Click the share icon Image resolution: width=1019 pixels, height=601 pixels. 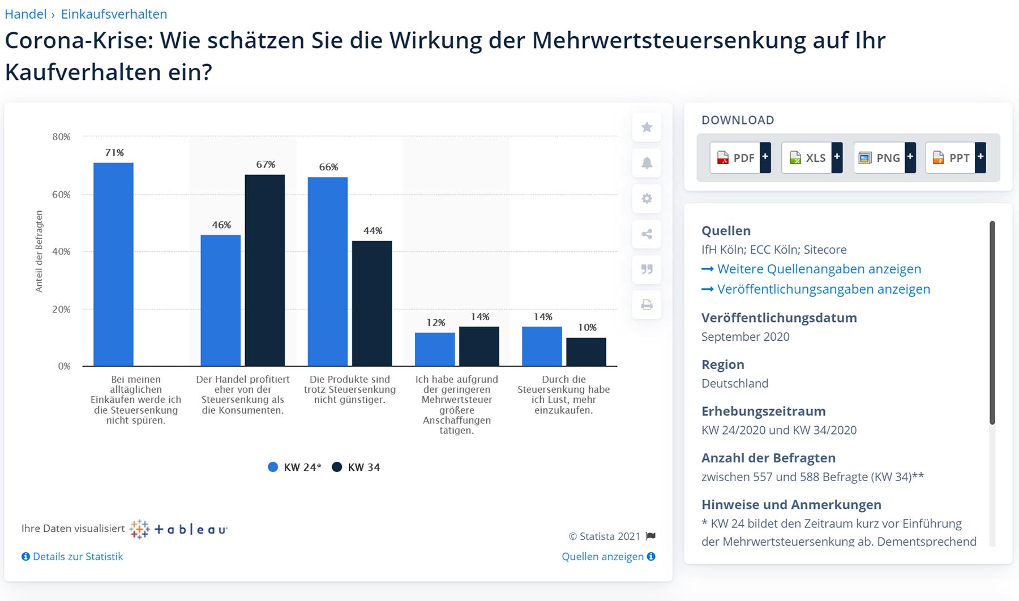[x=646, y=234]
